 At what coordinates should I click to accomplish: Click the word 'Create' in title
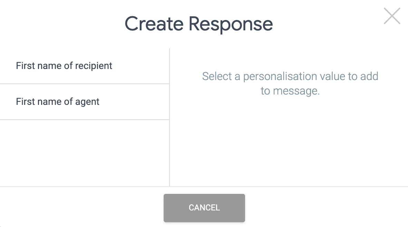point(154,24)
